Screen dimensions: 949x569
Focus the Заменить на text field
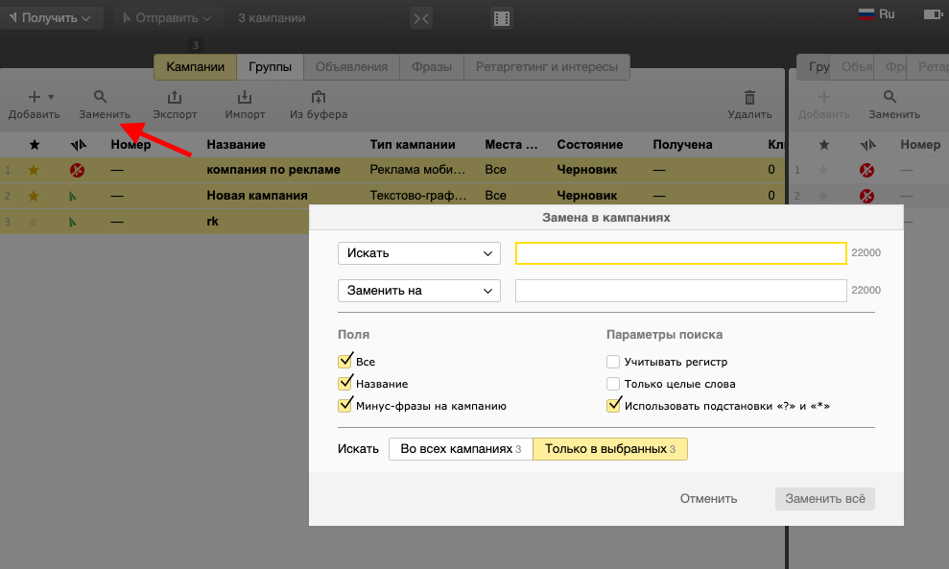click(x=681, y=291)
